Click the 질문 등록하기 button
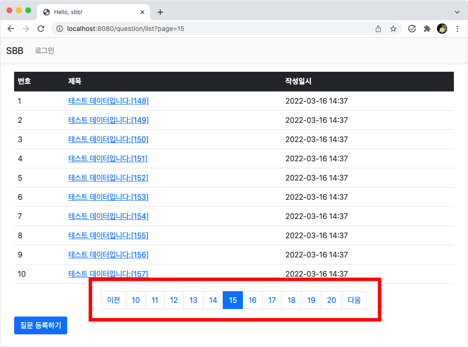The image size is (468, 347). (40, 325)
